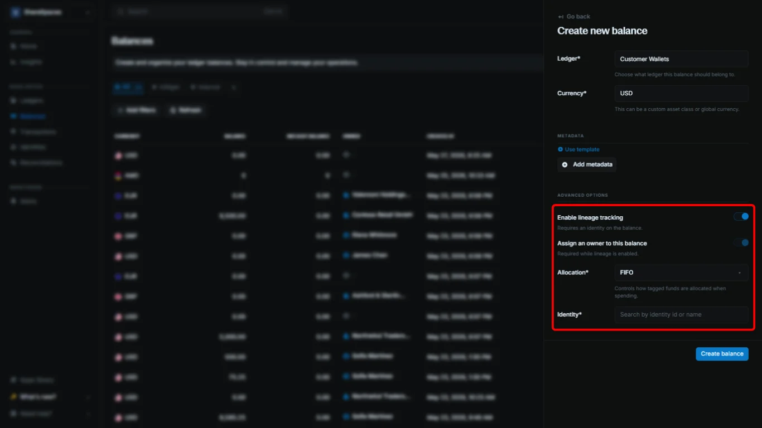
Task: Go back from the Create new balance panel
Action: 574,17
